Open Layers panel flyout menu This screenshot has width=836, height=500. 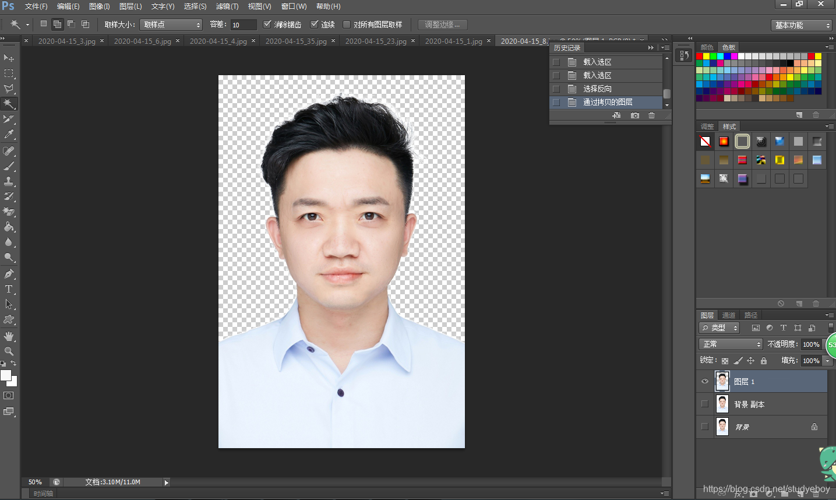click(x=830, y=315)
